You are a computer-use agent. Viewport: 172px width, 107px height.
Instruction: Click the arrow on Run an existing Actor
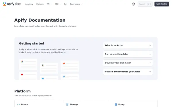coord(150,54)
